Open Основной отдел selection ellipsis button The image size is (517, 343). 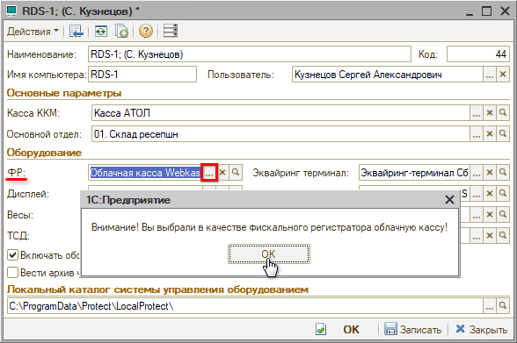477,134
